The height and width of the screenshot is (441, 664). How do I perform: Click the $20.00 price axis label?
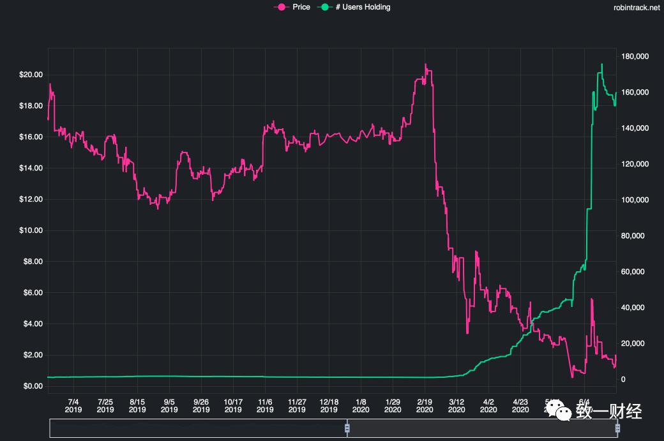(x=31, y=75)
